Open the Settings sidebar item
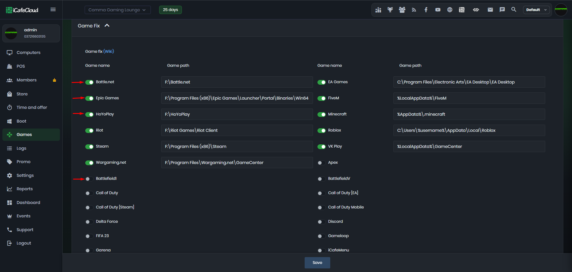 (31, 175)
